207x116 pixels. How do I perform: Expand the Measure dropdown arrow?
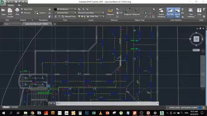point(110,16)
